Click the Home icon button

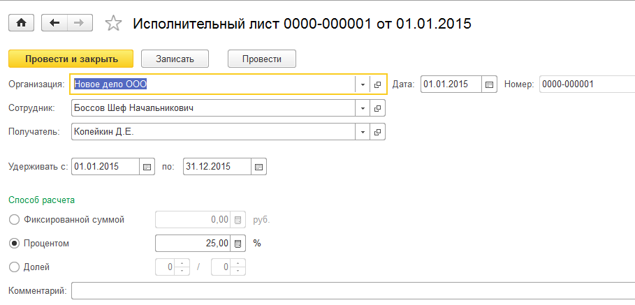click(21, 23)
